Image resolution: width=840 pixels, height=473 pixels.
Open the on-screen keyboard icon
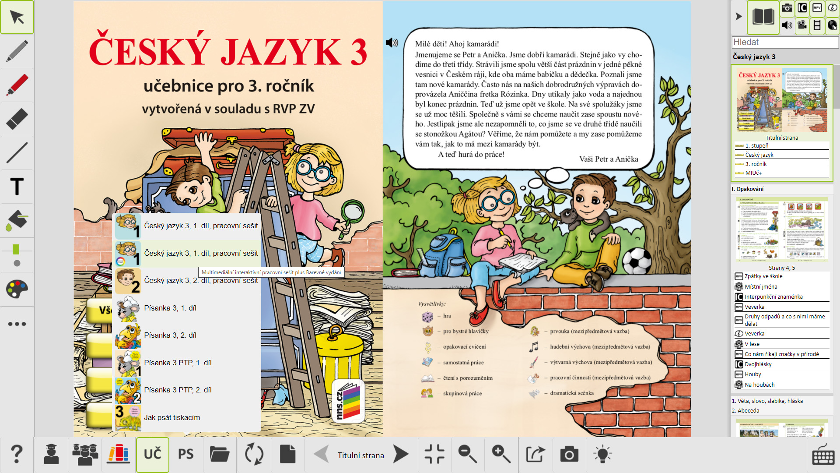[823, 455]
